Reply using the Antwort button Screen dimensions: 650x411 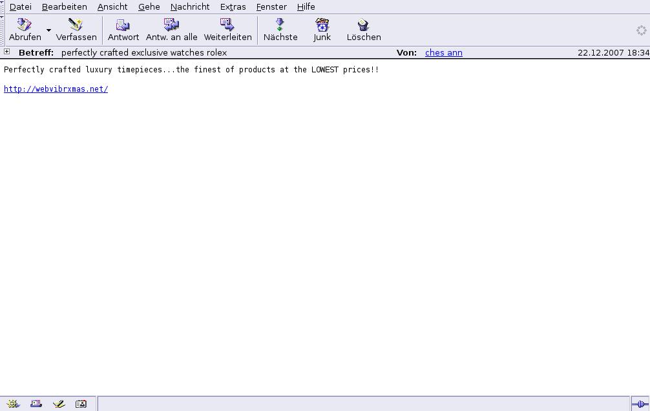tap(123, 30)
